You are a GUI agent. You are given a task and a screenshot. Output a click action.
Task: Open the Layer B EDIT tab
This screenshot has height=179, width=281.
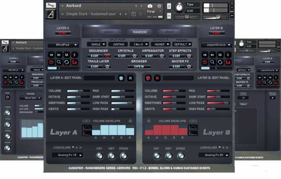click(x=216, y=33)
